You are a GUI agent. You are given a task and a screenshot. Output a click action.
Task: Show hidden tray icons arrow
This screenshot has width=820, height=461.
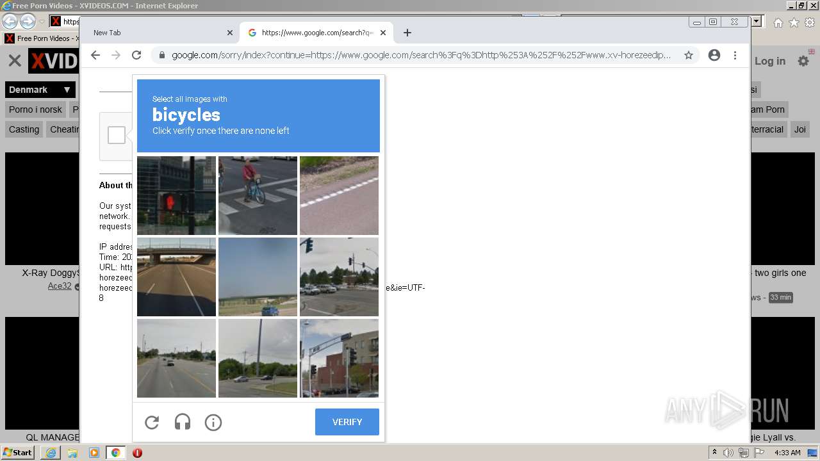pyautogui.click(x=714, y=453)
